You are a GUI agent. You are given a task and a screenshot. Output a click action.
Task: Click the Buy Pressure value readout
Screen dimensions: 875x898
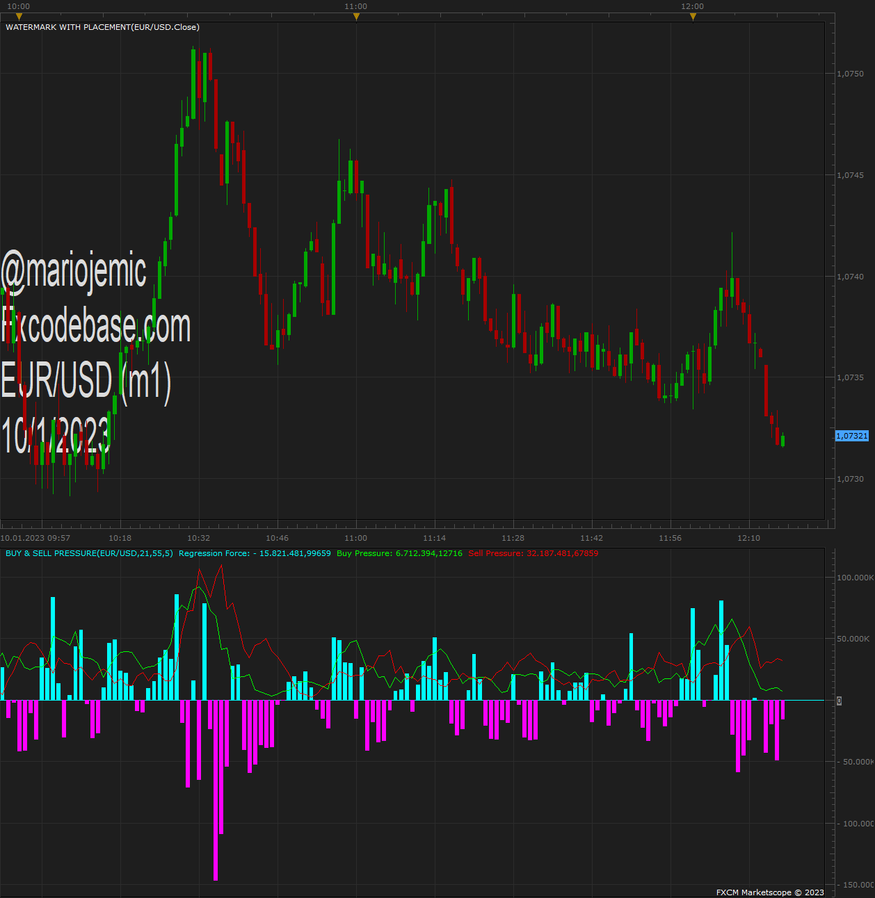[x=399, y=553]
